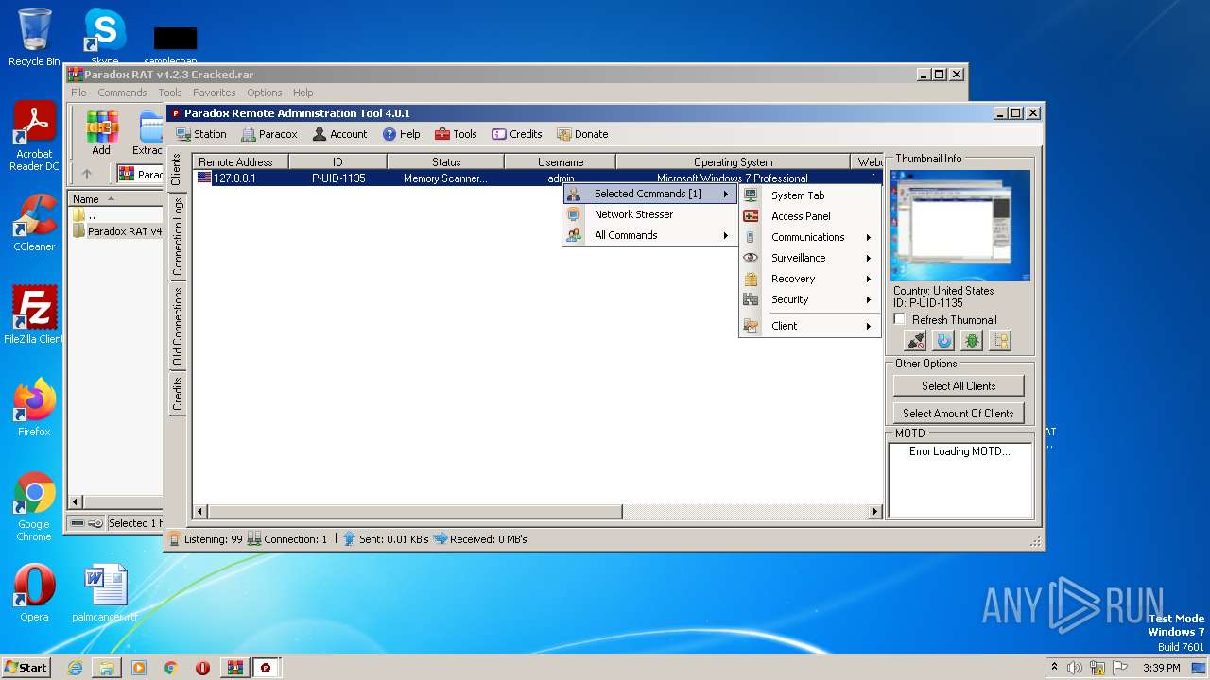
Task: Choose Access Panel in the context menu
Action: click(809, 216)
